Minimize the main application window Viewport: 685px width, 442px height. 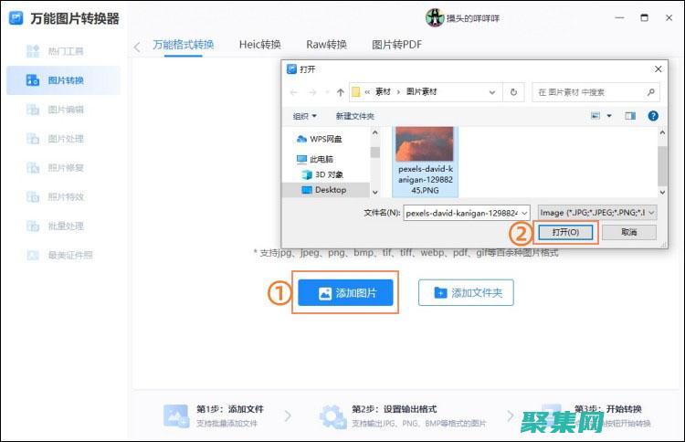[x=619, y=18]
